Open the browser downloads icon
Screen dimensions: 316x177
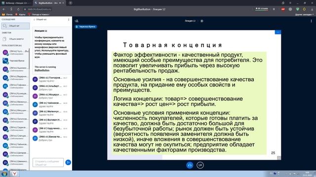312,9
